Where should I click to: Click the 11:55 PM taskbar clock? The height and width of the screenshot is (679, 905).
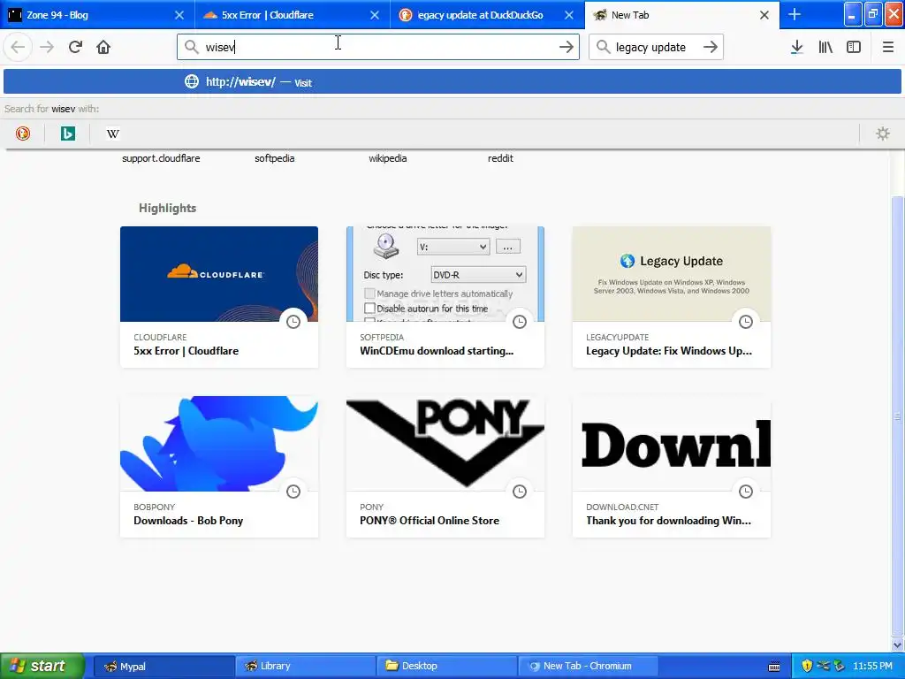(x=872, y=666)
